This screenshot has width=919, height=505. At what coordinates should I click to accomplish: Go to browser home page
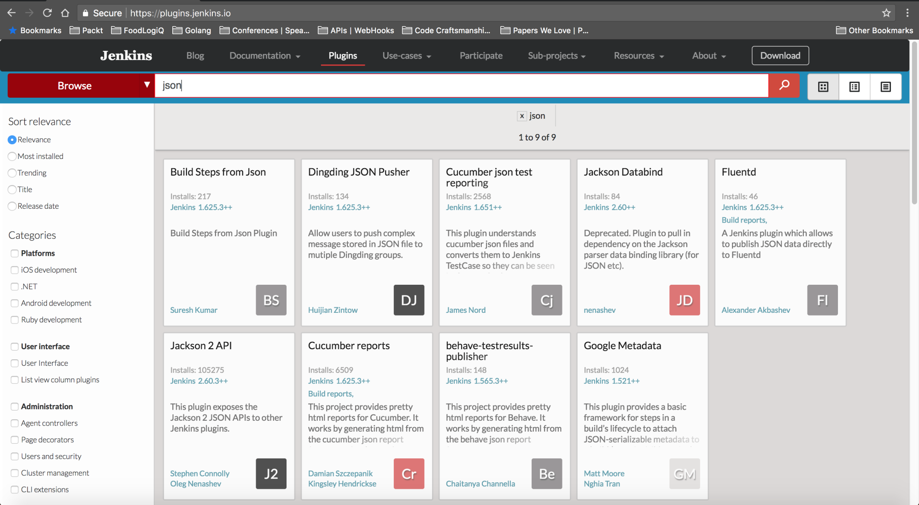click(65, 13)
